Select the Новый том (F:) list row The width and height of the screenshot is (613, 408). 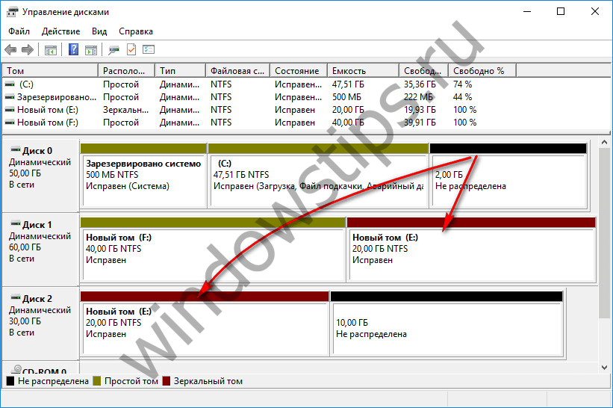tap(48, 123)
